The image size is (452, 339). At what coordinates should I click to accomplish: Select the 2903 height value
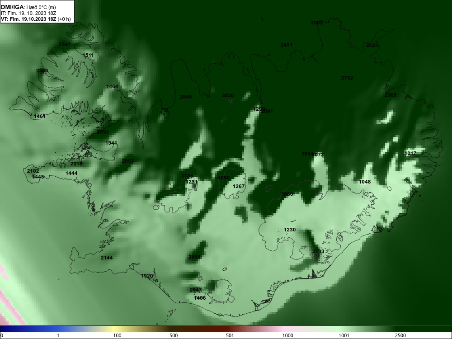coord(128,161)
